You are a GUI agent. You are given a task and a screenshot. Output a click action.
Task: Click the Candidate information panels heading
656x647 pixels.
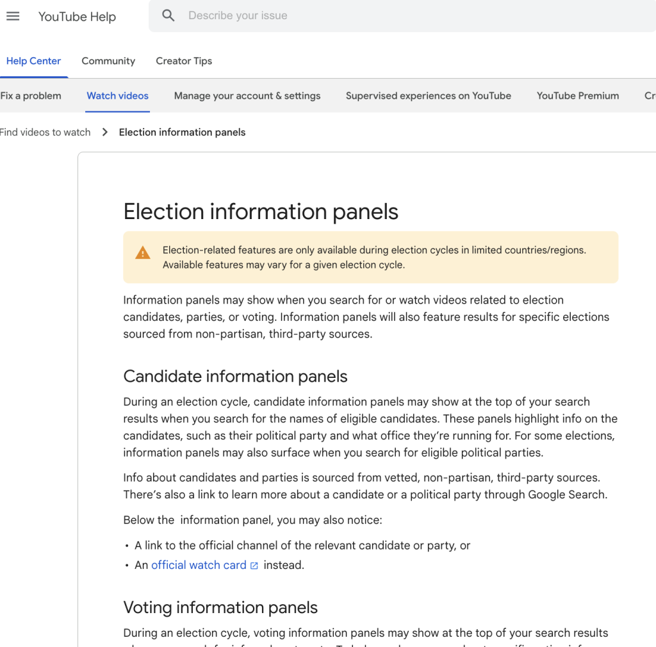pyautogui.click(x=235, y=377)
